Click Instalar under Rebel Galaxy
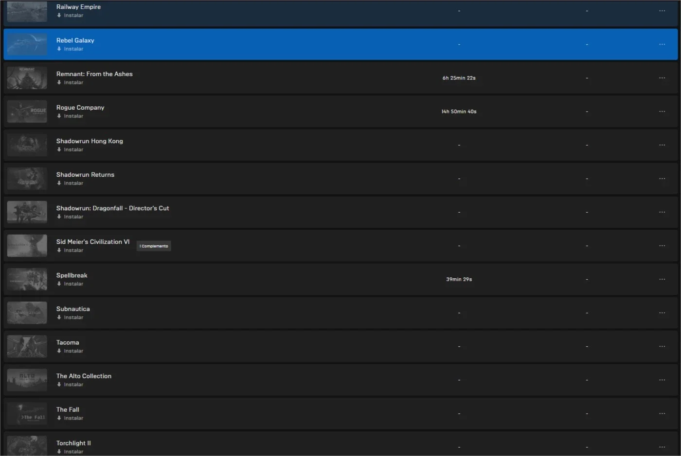Image resolution: width=681 pixels, height=456 pixels. 70,49
